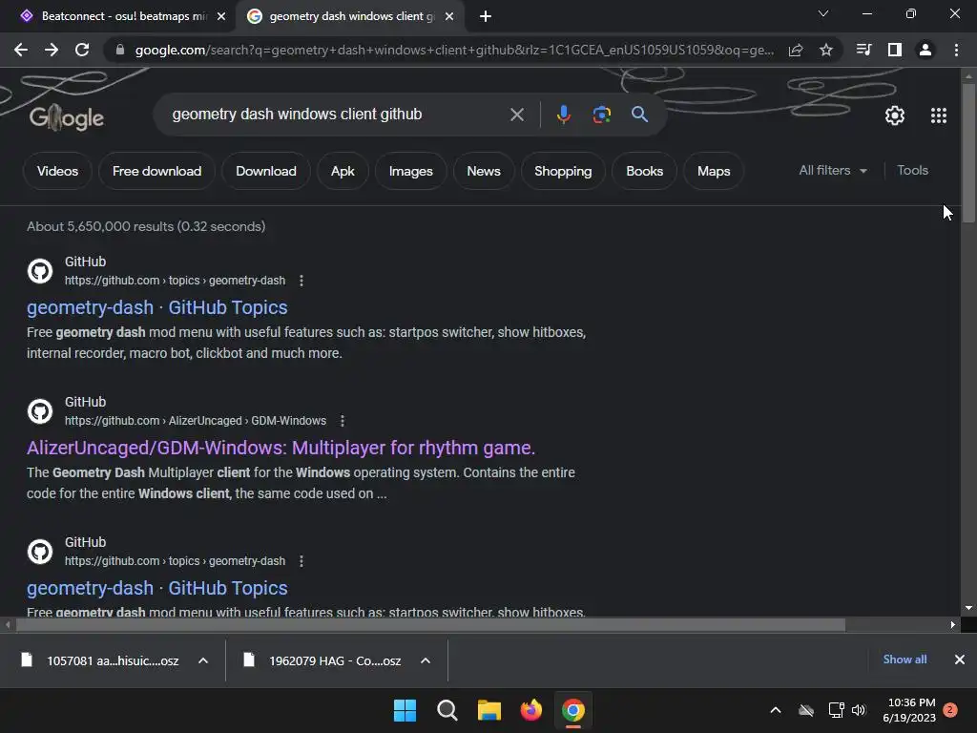
Task: Select the Apk filter chip
Action: pyautogui.click(x=343, y=171)
